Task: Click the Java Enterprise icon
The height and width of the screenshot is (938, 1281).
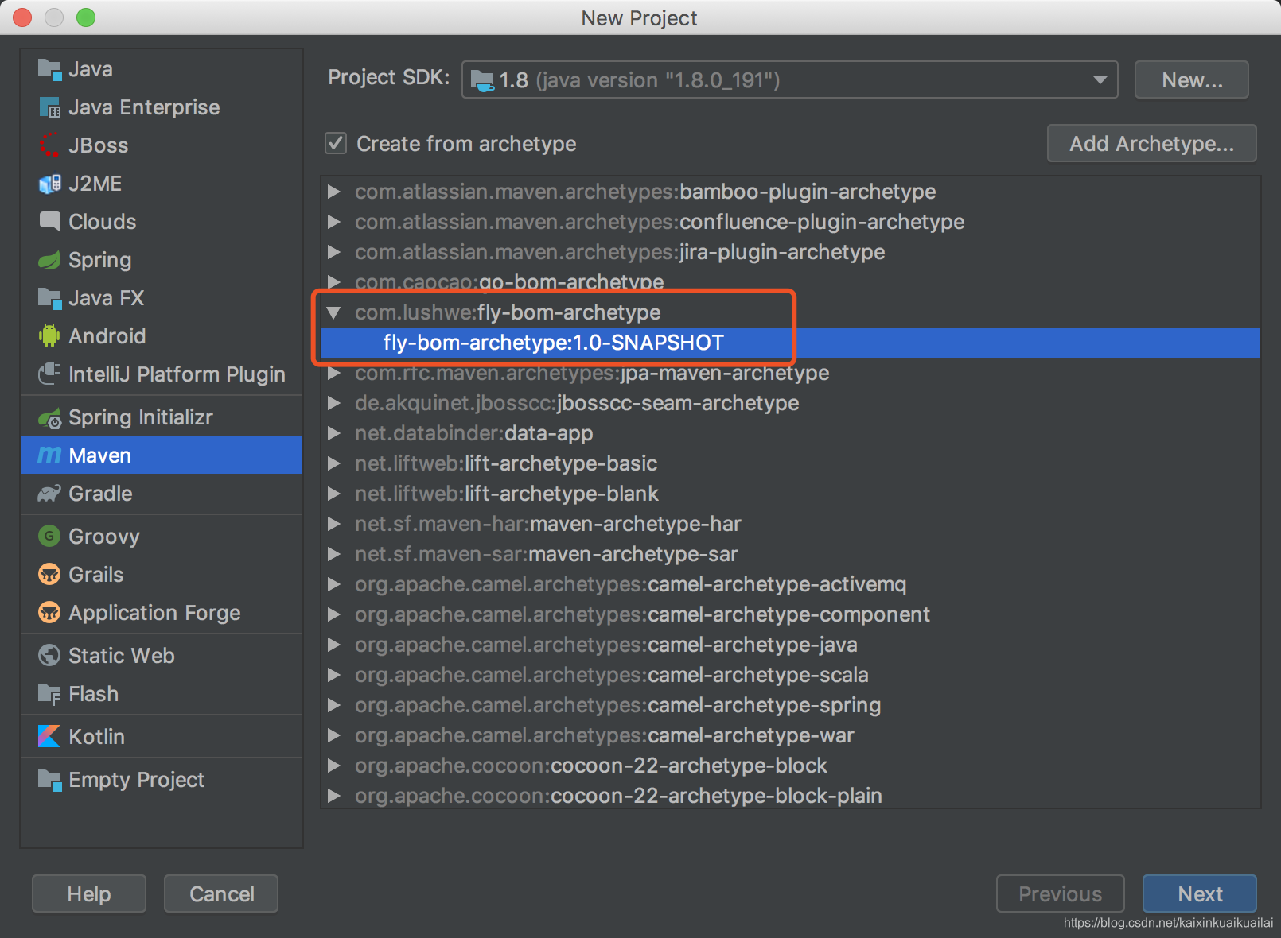Action: click(49, 107)
